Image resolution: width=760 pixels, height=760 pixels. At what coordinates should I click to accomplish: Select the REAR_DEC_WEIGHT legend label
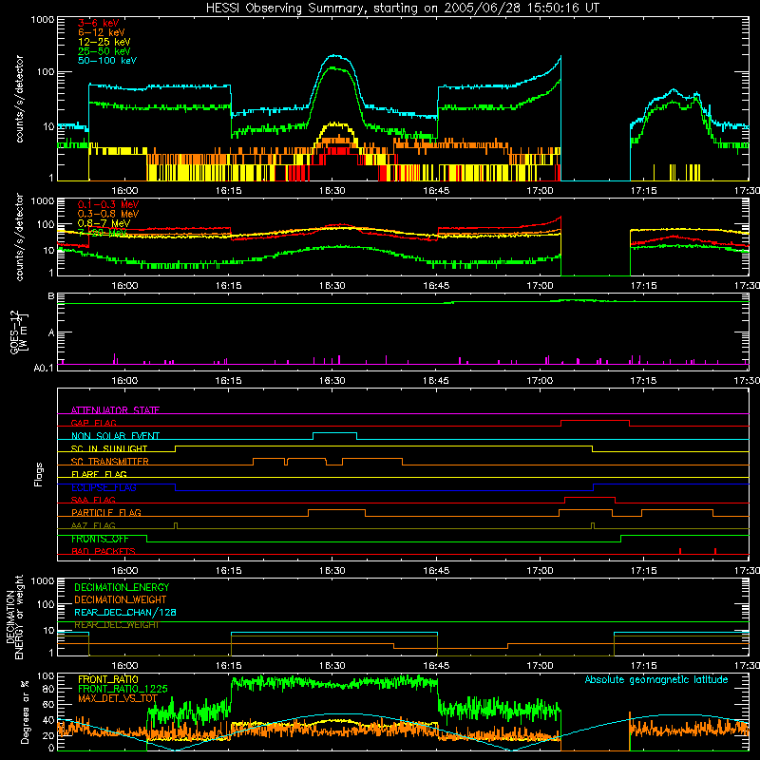point(116,625)
